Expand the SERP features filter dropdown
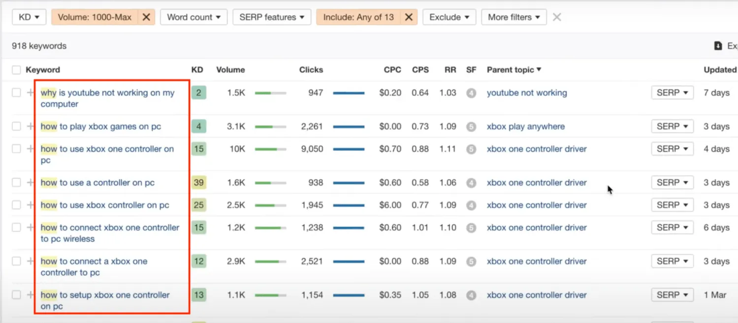The height and width of the screenshot is (323, 738). click(x=272, y=17)
